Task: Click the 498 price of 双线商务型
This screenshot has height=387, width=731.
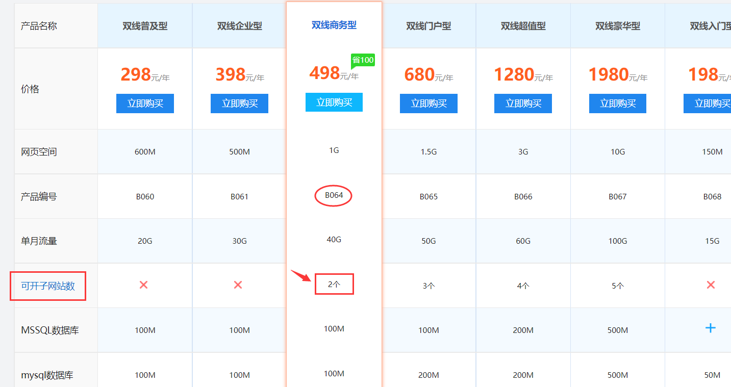Action: [x=324, y=73]
